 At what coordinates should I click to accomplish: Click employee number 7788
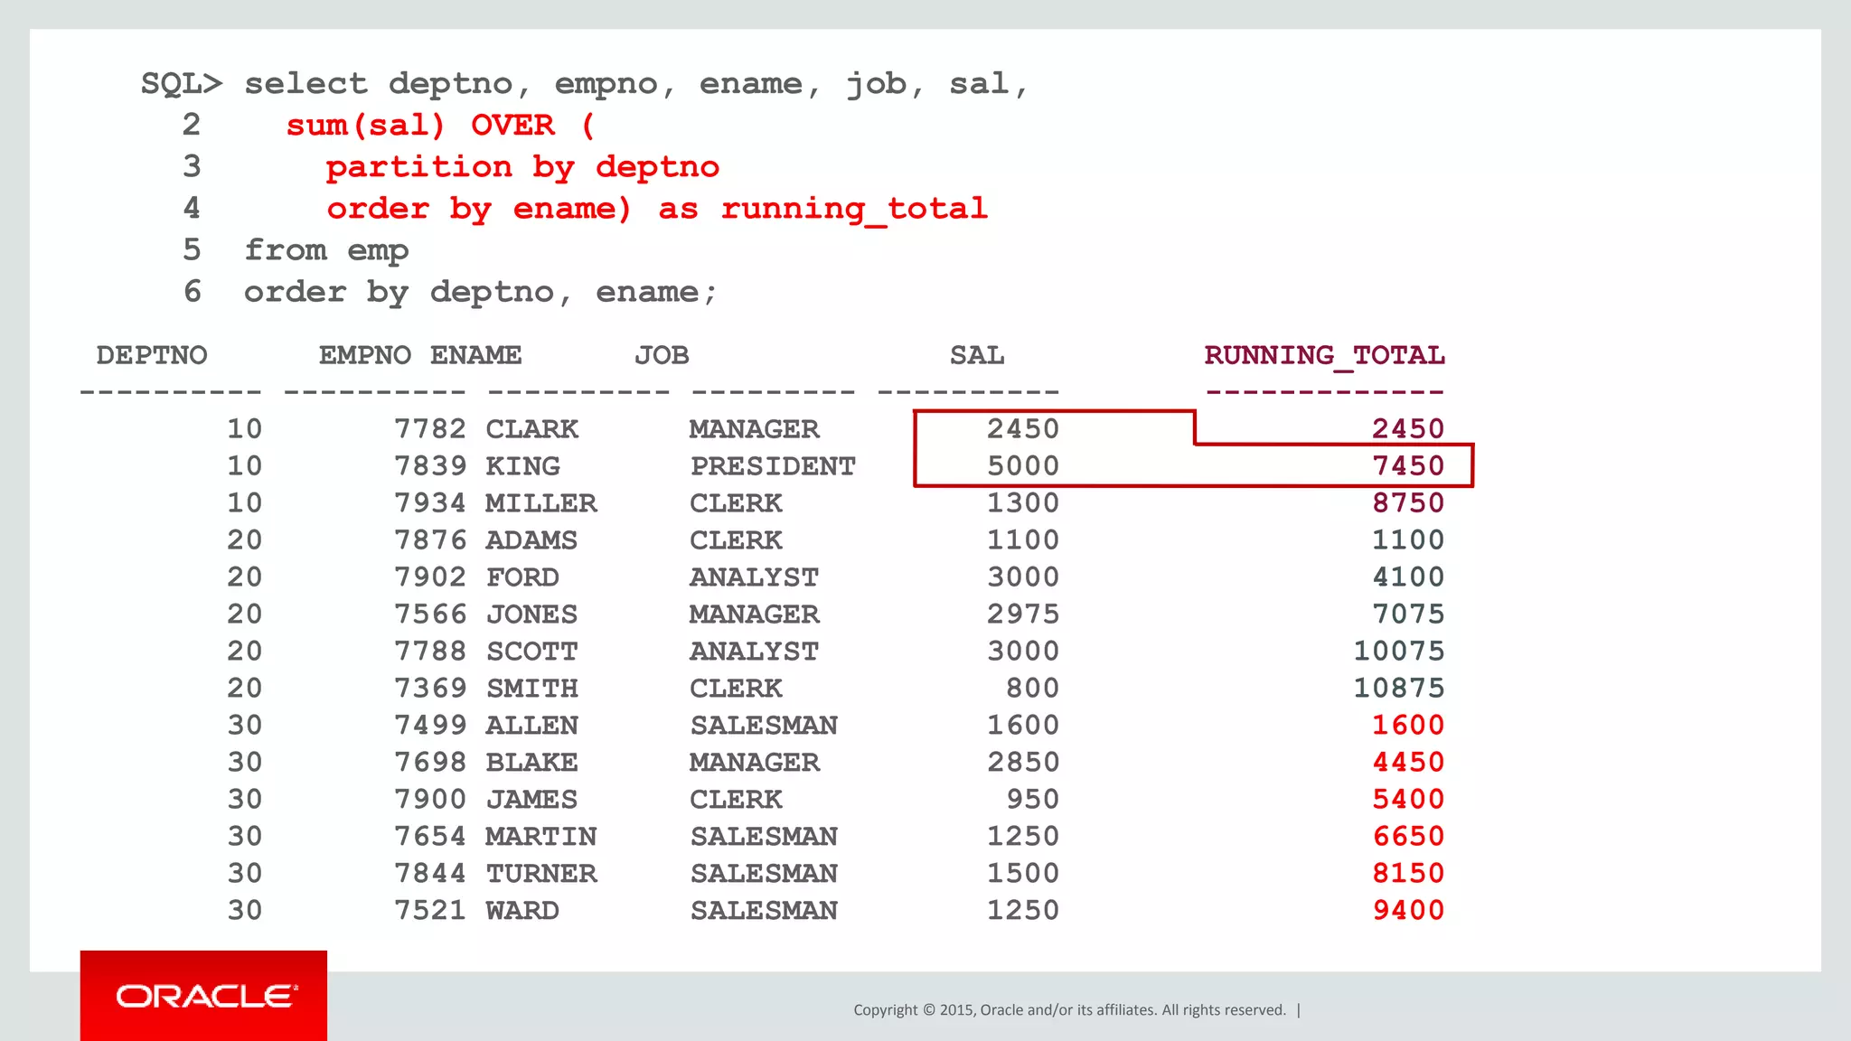click(x=430, y=652)
